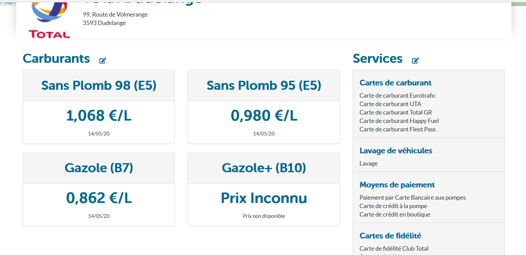Click the edit icon next to Carburants
This screenshot has height=255, width=526.
(103, 61)
